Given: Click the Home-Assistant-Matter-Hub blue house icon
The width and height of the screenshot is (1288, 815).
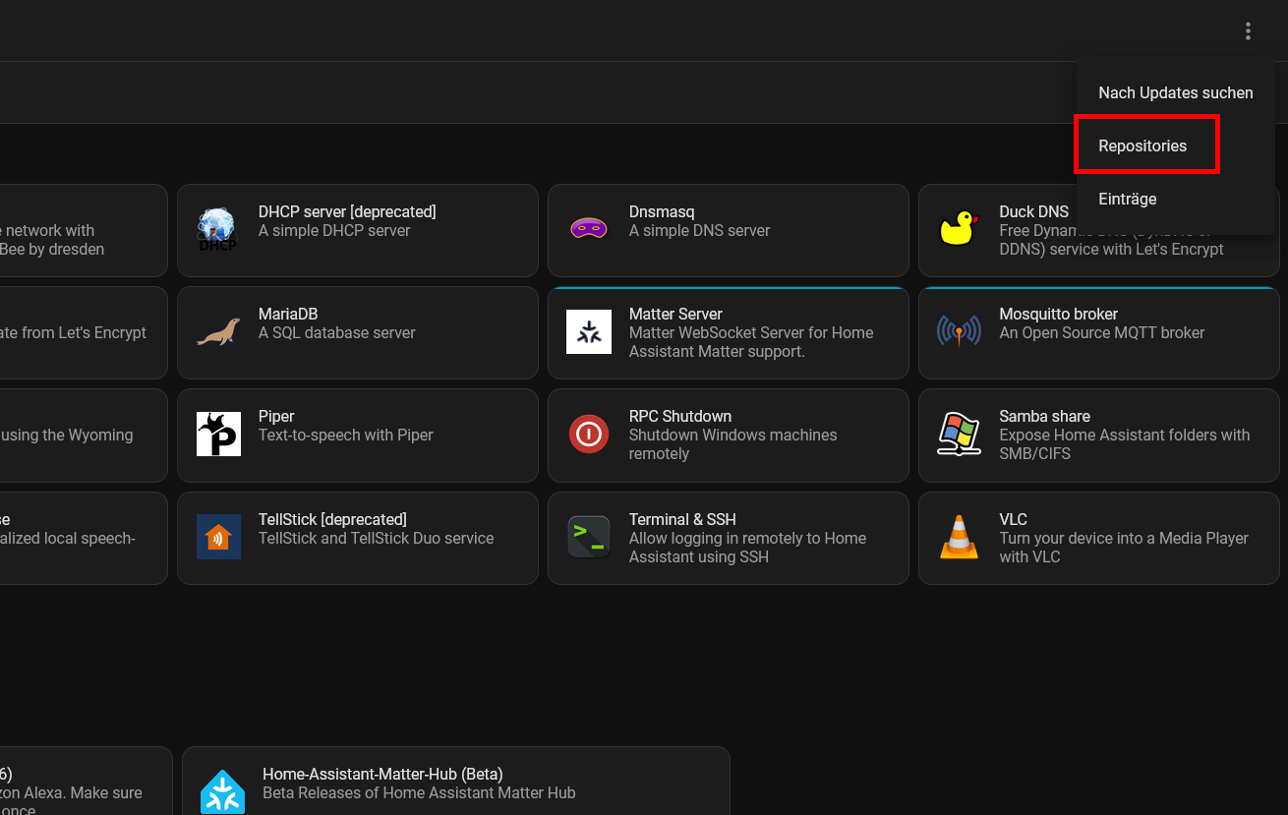Looking at the screenshot, I should pos(223,791).
